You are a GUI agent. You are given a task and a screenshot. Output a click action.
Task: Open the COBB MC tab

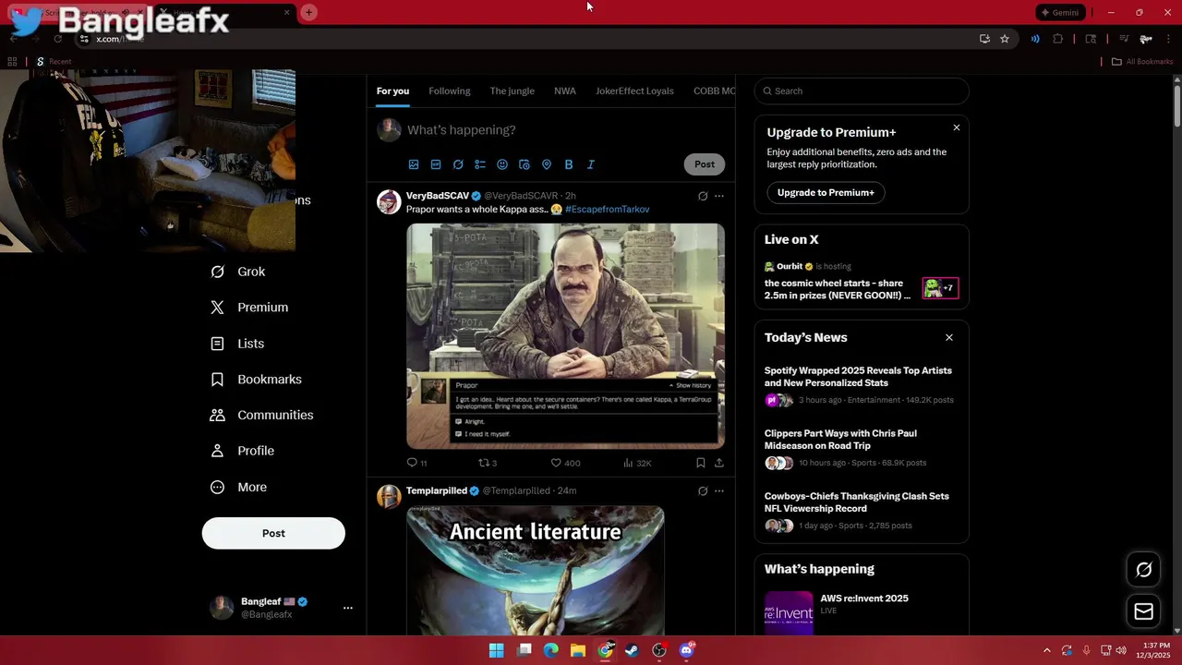(714, 91)
